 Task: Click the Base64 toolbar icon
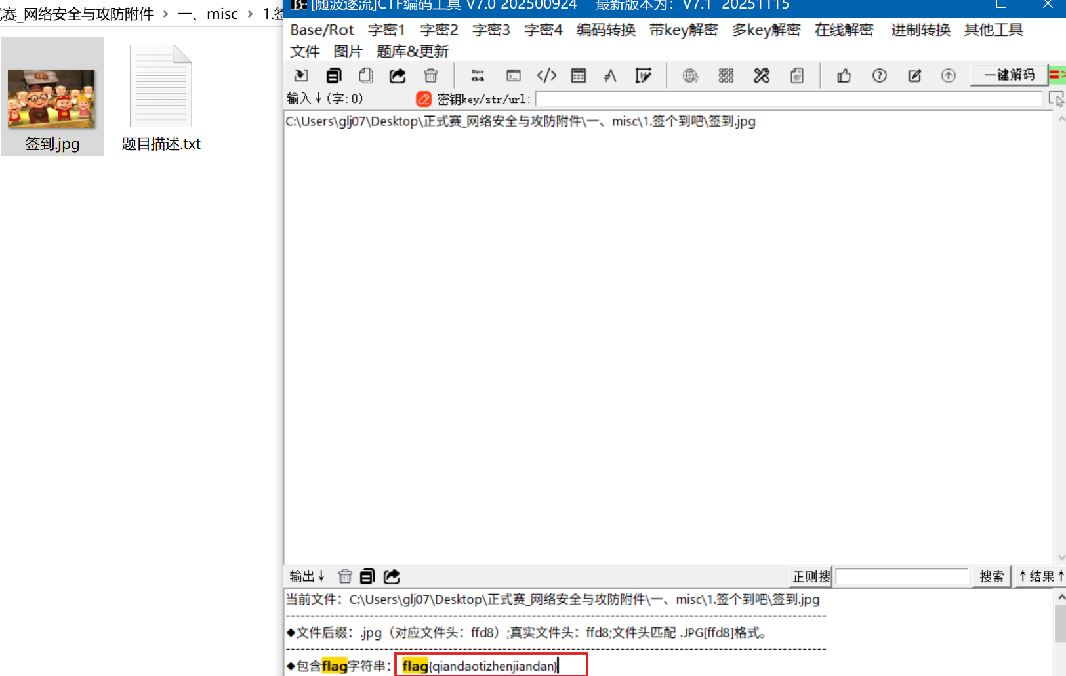coord(478,75)
